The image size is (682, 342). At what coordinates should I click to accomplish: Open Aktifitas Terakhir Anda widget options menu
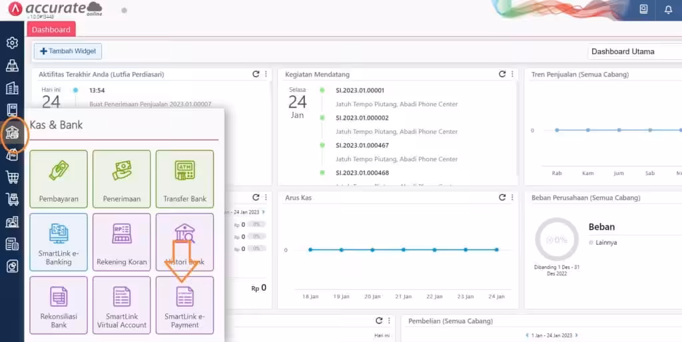coord(266,75)
